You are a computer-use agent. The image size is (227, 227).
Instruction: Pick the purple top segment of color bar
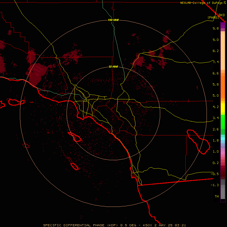point(223,25)
